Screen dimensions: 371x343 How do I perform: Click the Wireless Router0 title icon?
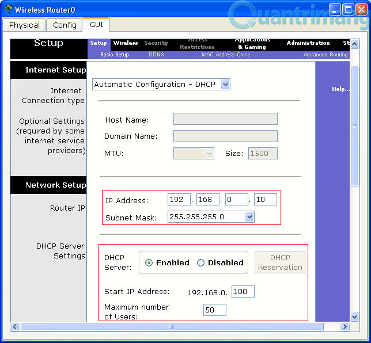(8, 9)
